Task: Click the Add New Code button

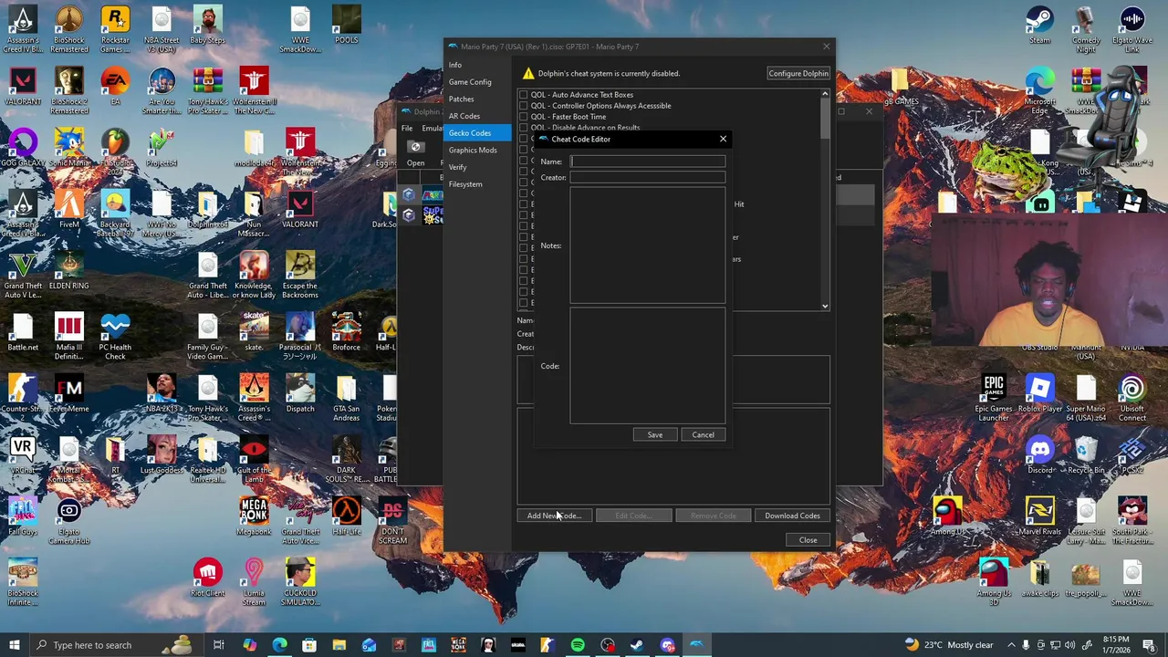Action: 554,516
